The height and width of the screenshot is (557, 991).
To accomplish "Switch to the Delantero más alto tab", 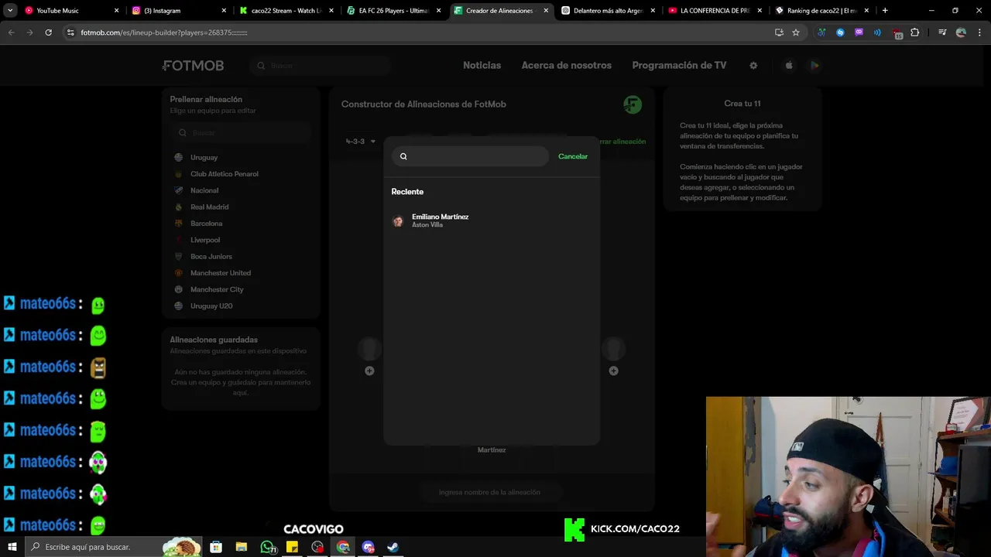I will pyautogui.click(x=607, y=11).
